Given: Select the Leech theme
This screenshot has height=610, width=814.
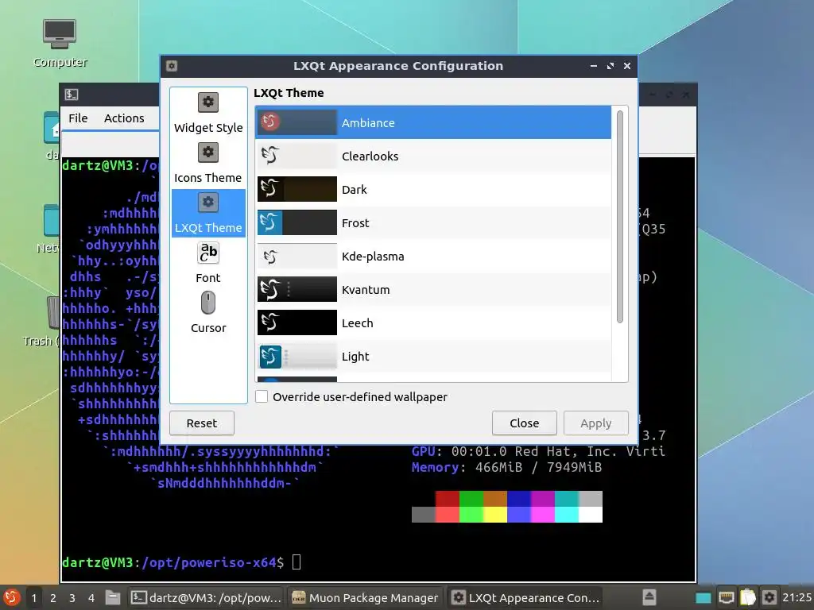Looking at the screenshot, I should coord(433,323).
